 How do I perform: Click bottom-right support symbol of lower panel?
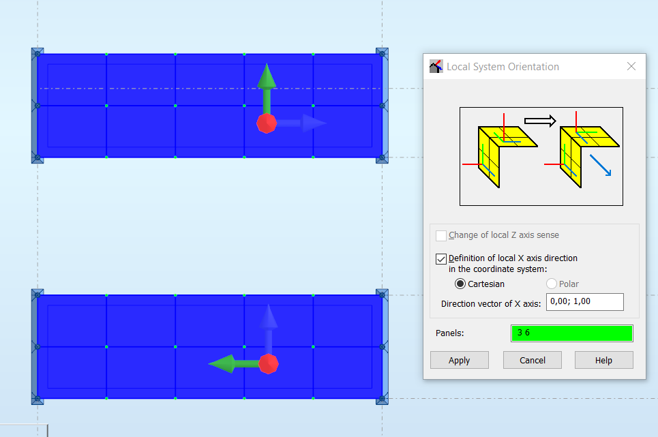click(x=382, y=399)
